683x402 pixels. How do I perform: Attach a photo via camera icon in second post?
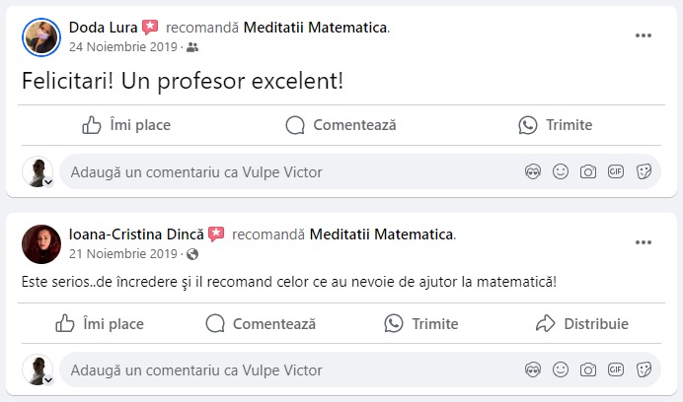(x=588, y=370)
